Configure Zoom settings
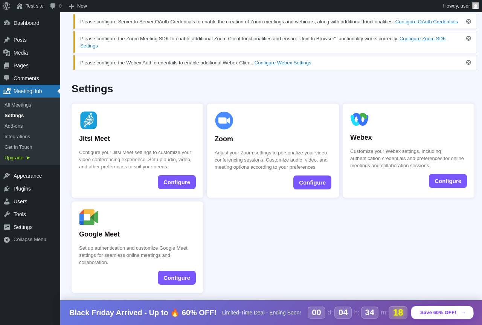Screen dimensions: 482x325 312,183
